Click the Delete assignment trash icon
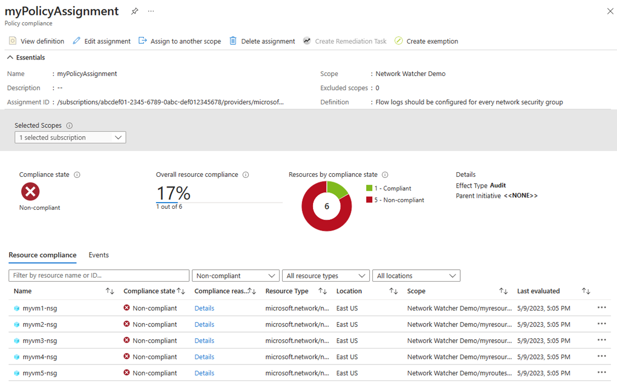Screen dimensions: 617x385 233,41
